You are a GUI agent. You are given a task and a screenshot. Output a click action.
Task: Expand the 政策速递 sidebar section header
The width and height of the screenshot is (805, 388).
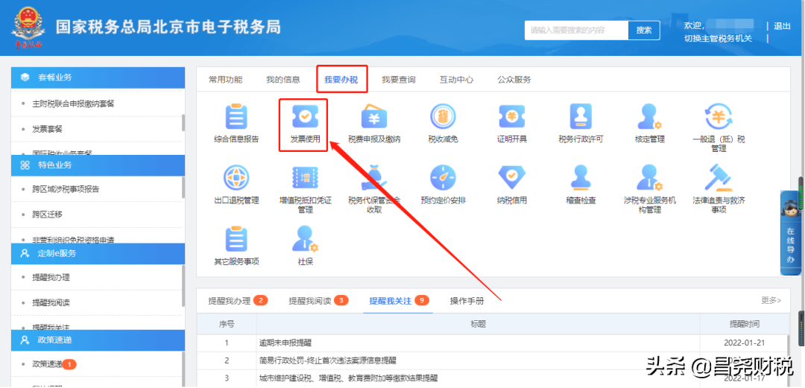[x=98, y=340]
